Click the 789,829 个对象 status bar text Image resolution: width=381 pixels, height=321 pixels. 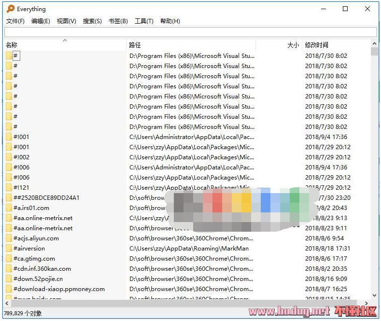(23, 313)
